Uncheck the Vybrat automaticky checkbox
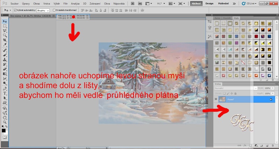This screenshot has width=279, height=149. tap(15, 10)
